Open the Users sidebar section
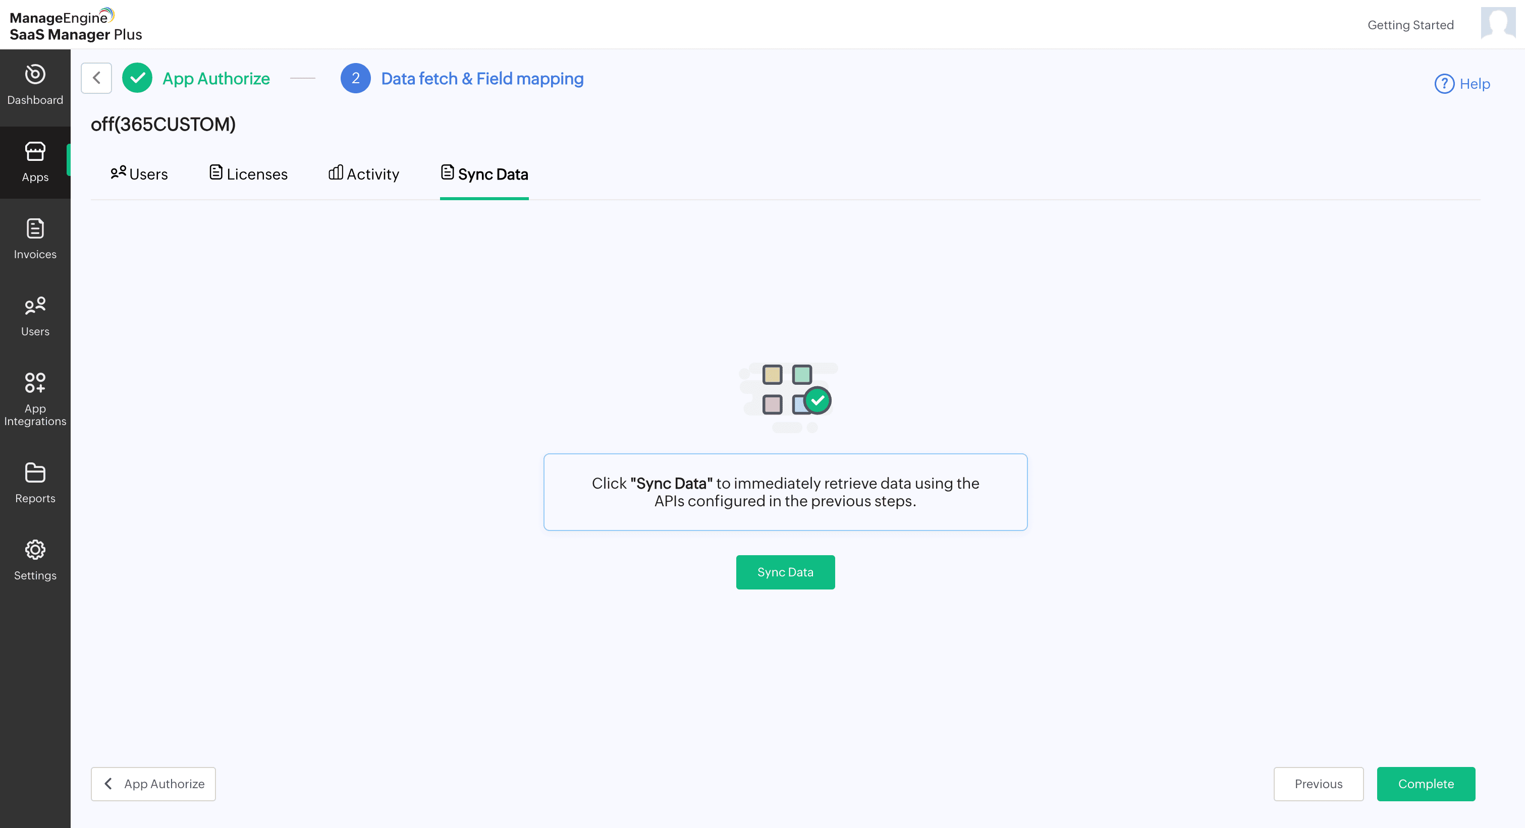 point(35,316)
